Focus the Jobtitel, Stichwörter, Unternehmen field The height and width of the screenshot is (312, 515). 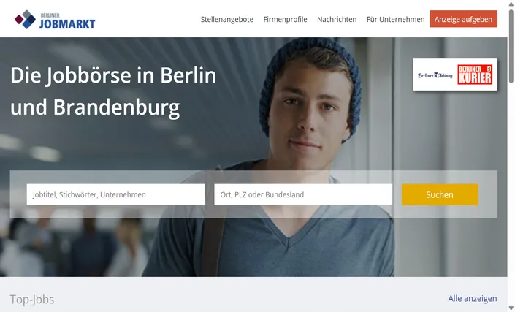116,194
